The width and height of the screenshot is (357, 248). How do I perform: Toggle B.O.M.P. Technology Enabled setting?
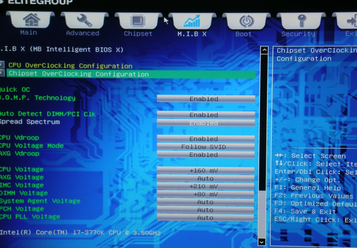206,99
